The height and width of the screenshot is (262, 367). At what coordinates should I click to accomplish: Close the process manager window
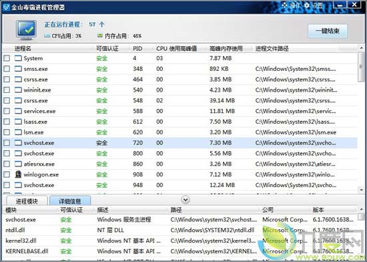coord(354,5)
